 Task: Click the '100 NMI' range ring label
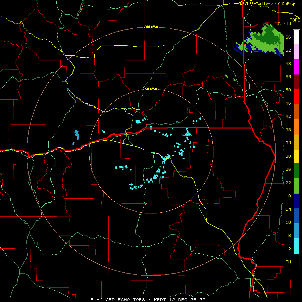[151, 27]
